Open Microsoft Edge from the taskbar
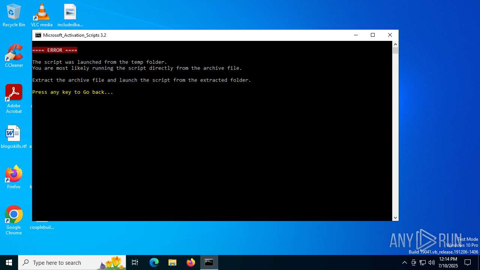 coord(154,262)
